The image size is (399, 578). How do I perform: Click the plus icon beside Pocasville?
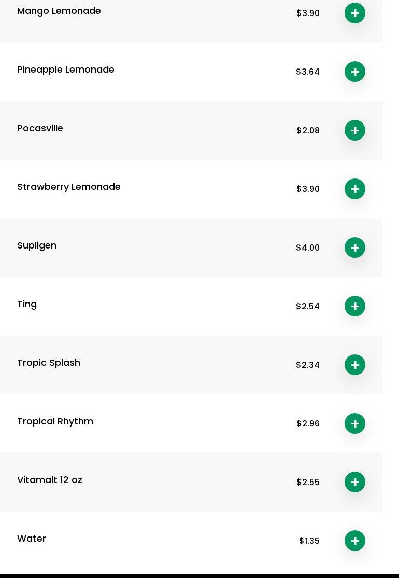(355, 130)
